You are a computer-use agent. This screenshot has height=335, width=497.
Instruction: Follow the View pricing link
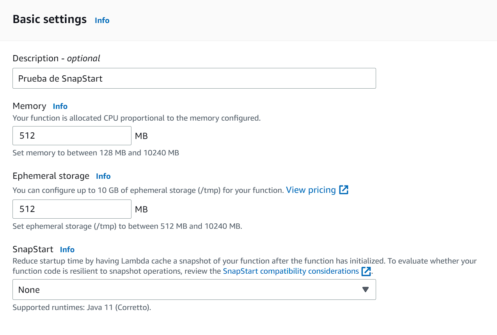pyautogui.click(x=311, y=190)
